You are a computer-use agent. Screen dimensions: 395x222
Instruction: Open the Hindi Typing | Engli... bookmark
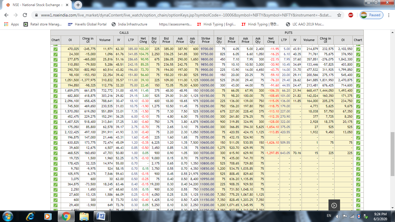click(x=216, y=24)
